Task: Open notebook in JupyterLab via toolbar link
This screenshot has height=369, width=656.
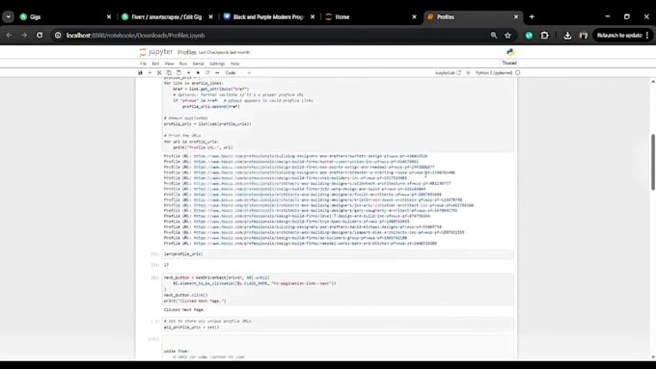Action: click(x=448, y=72)
